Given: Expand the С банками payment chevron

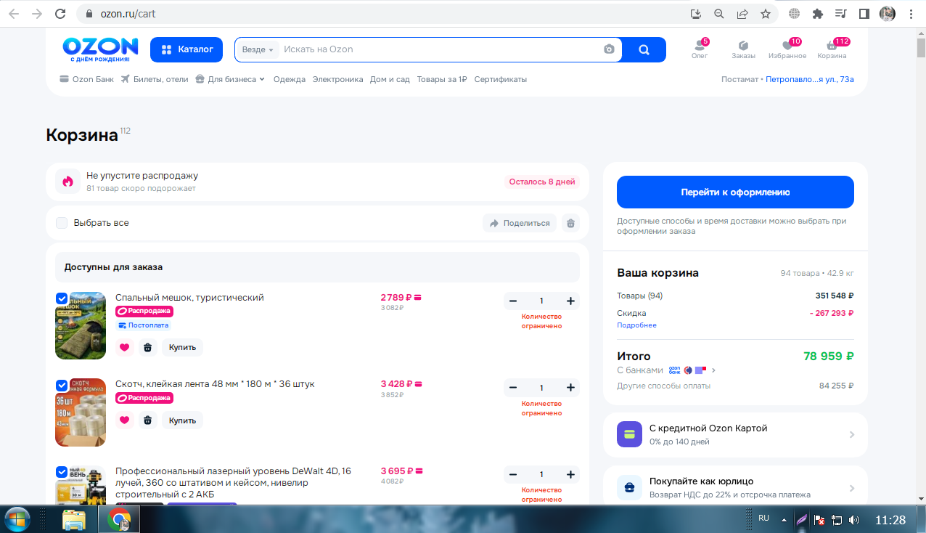Looking at the screenshot, I should pyautogui.click(x=713, y=370).
